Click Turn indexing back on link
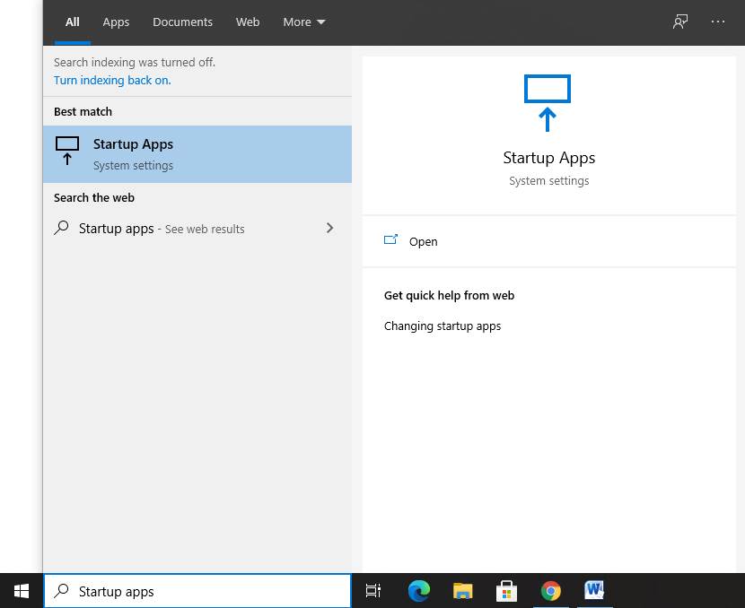This screenshot has width=745, height=608. click(112, 80)
